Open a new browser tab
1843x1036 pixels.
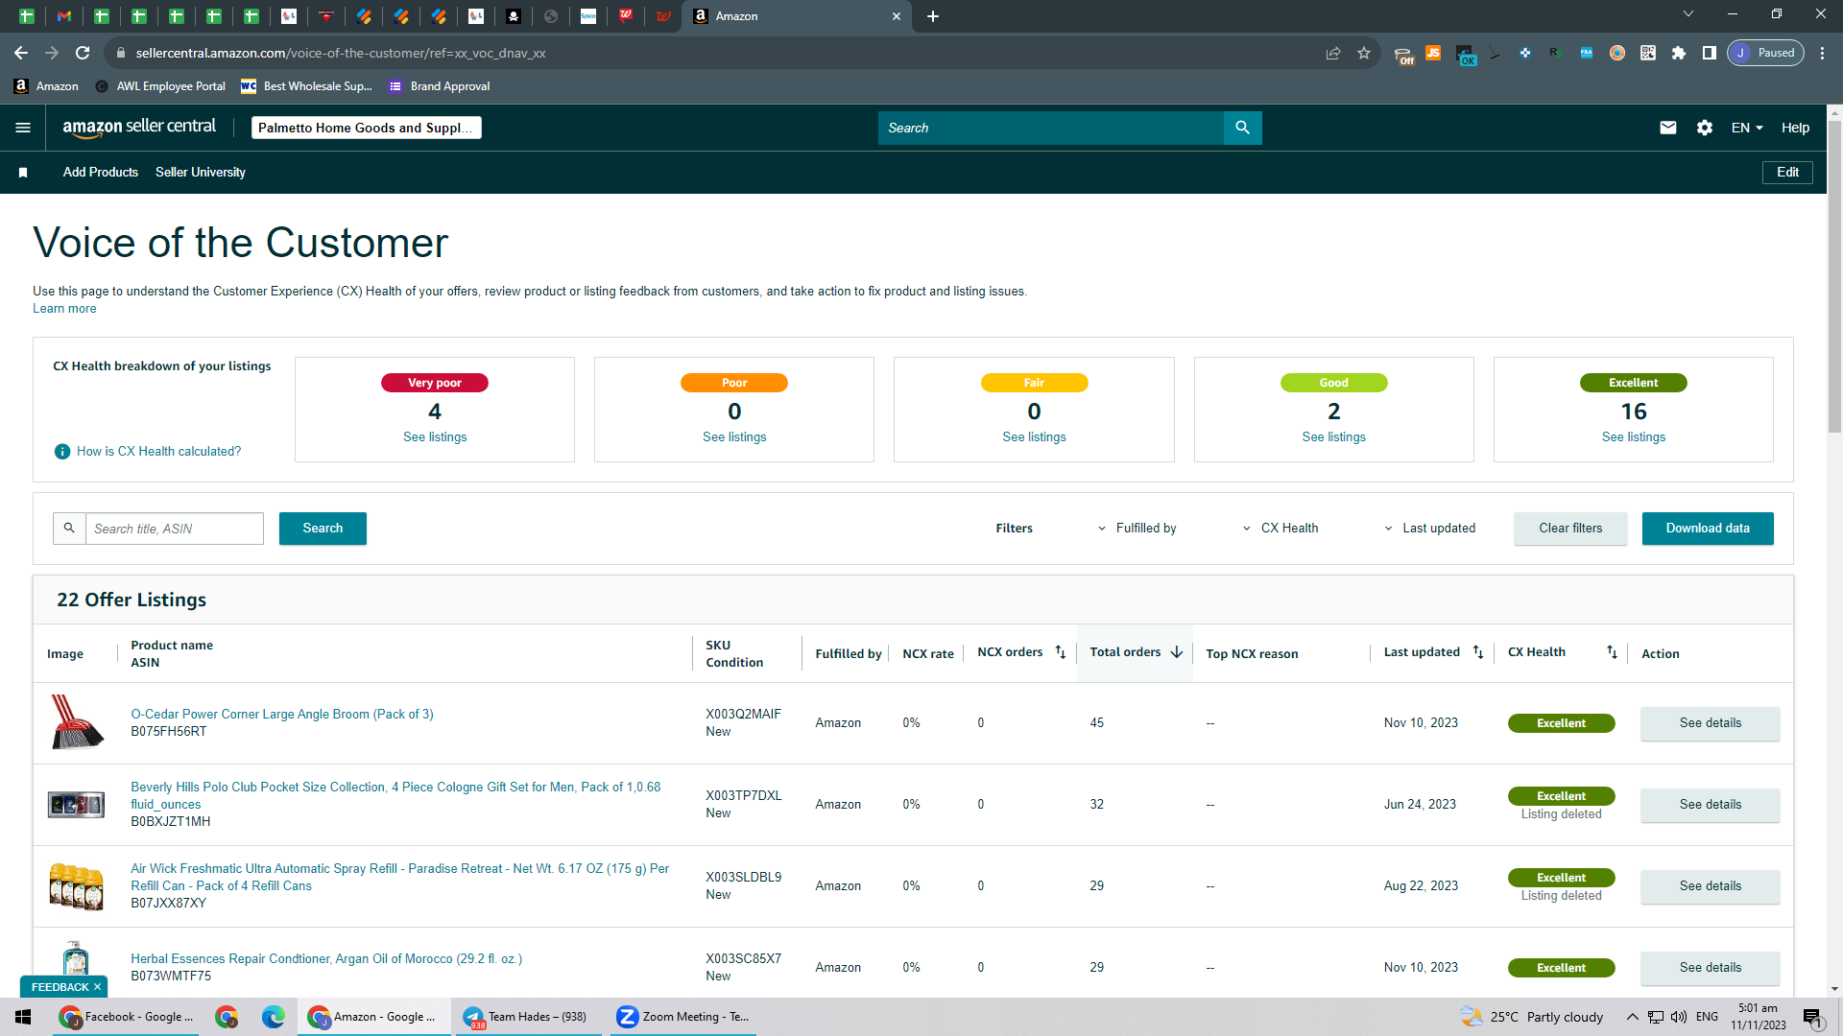click(933, 16)
